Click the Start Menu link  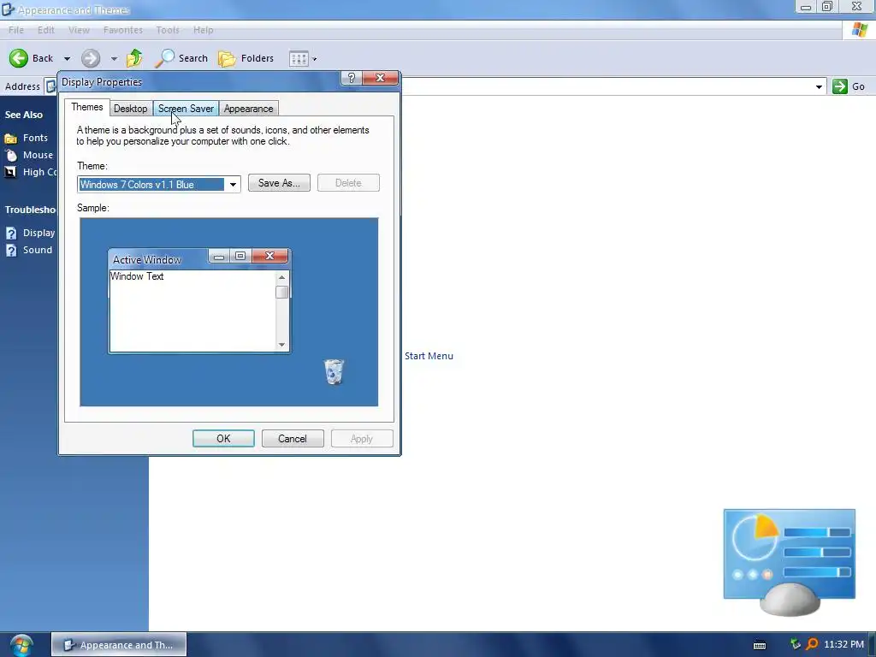(x=429, y=356)
